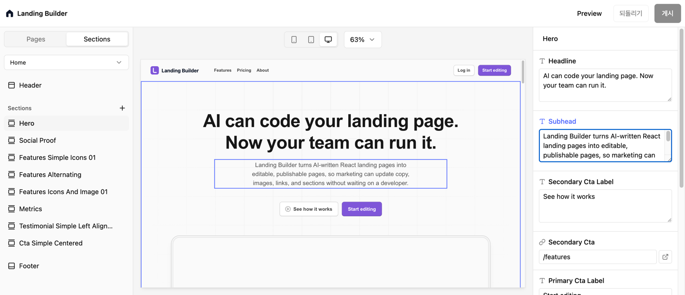Open the Home page dropdown
Screen dimensions: 685x295
pos(66,62)
